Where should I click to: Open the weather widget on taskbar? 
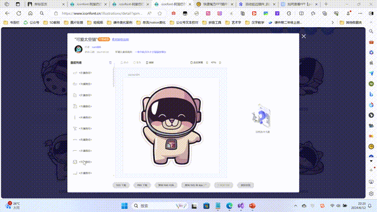tap(13, 206)
